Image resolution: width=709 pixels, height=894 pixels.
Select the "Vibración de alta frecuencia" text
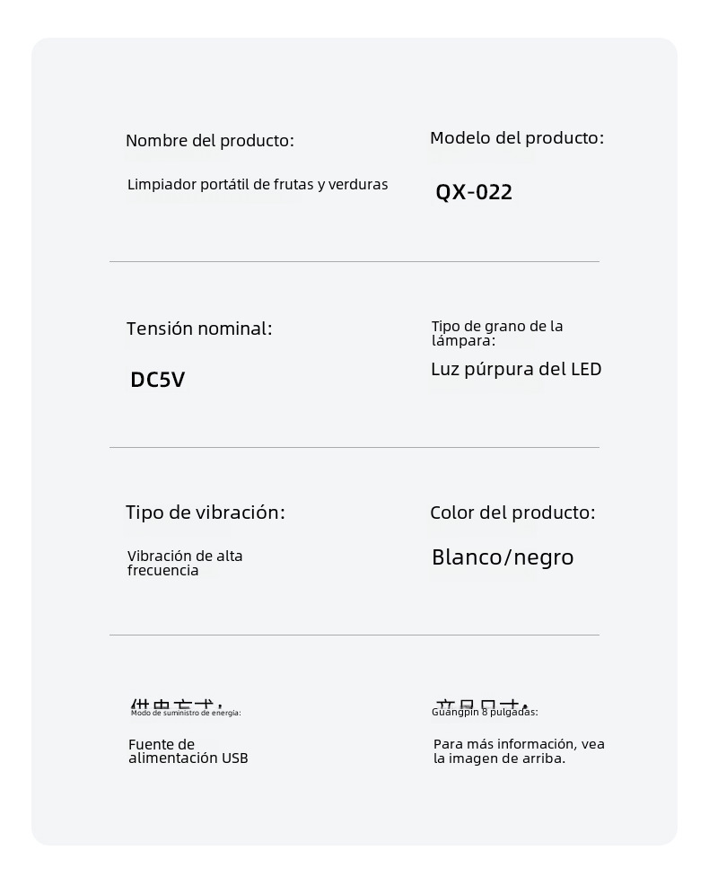[184, 563]
